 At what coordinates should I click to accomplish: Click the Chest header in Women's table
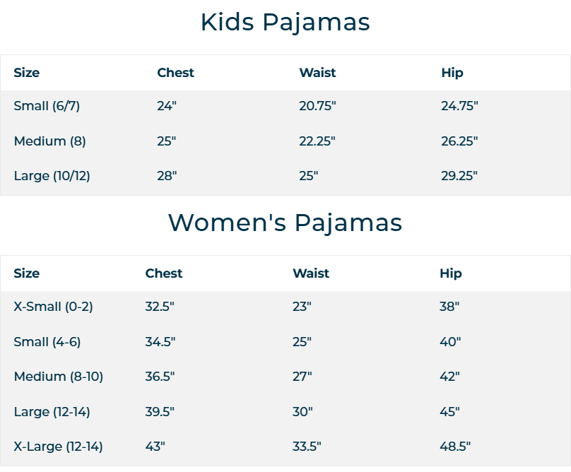[164, 273]
